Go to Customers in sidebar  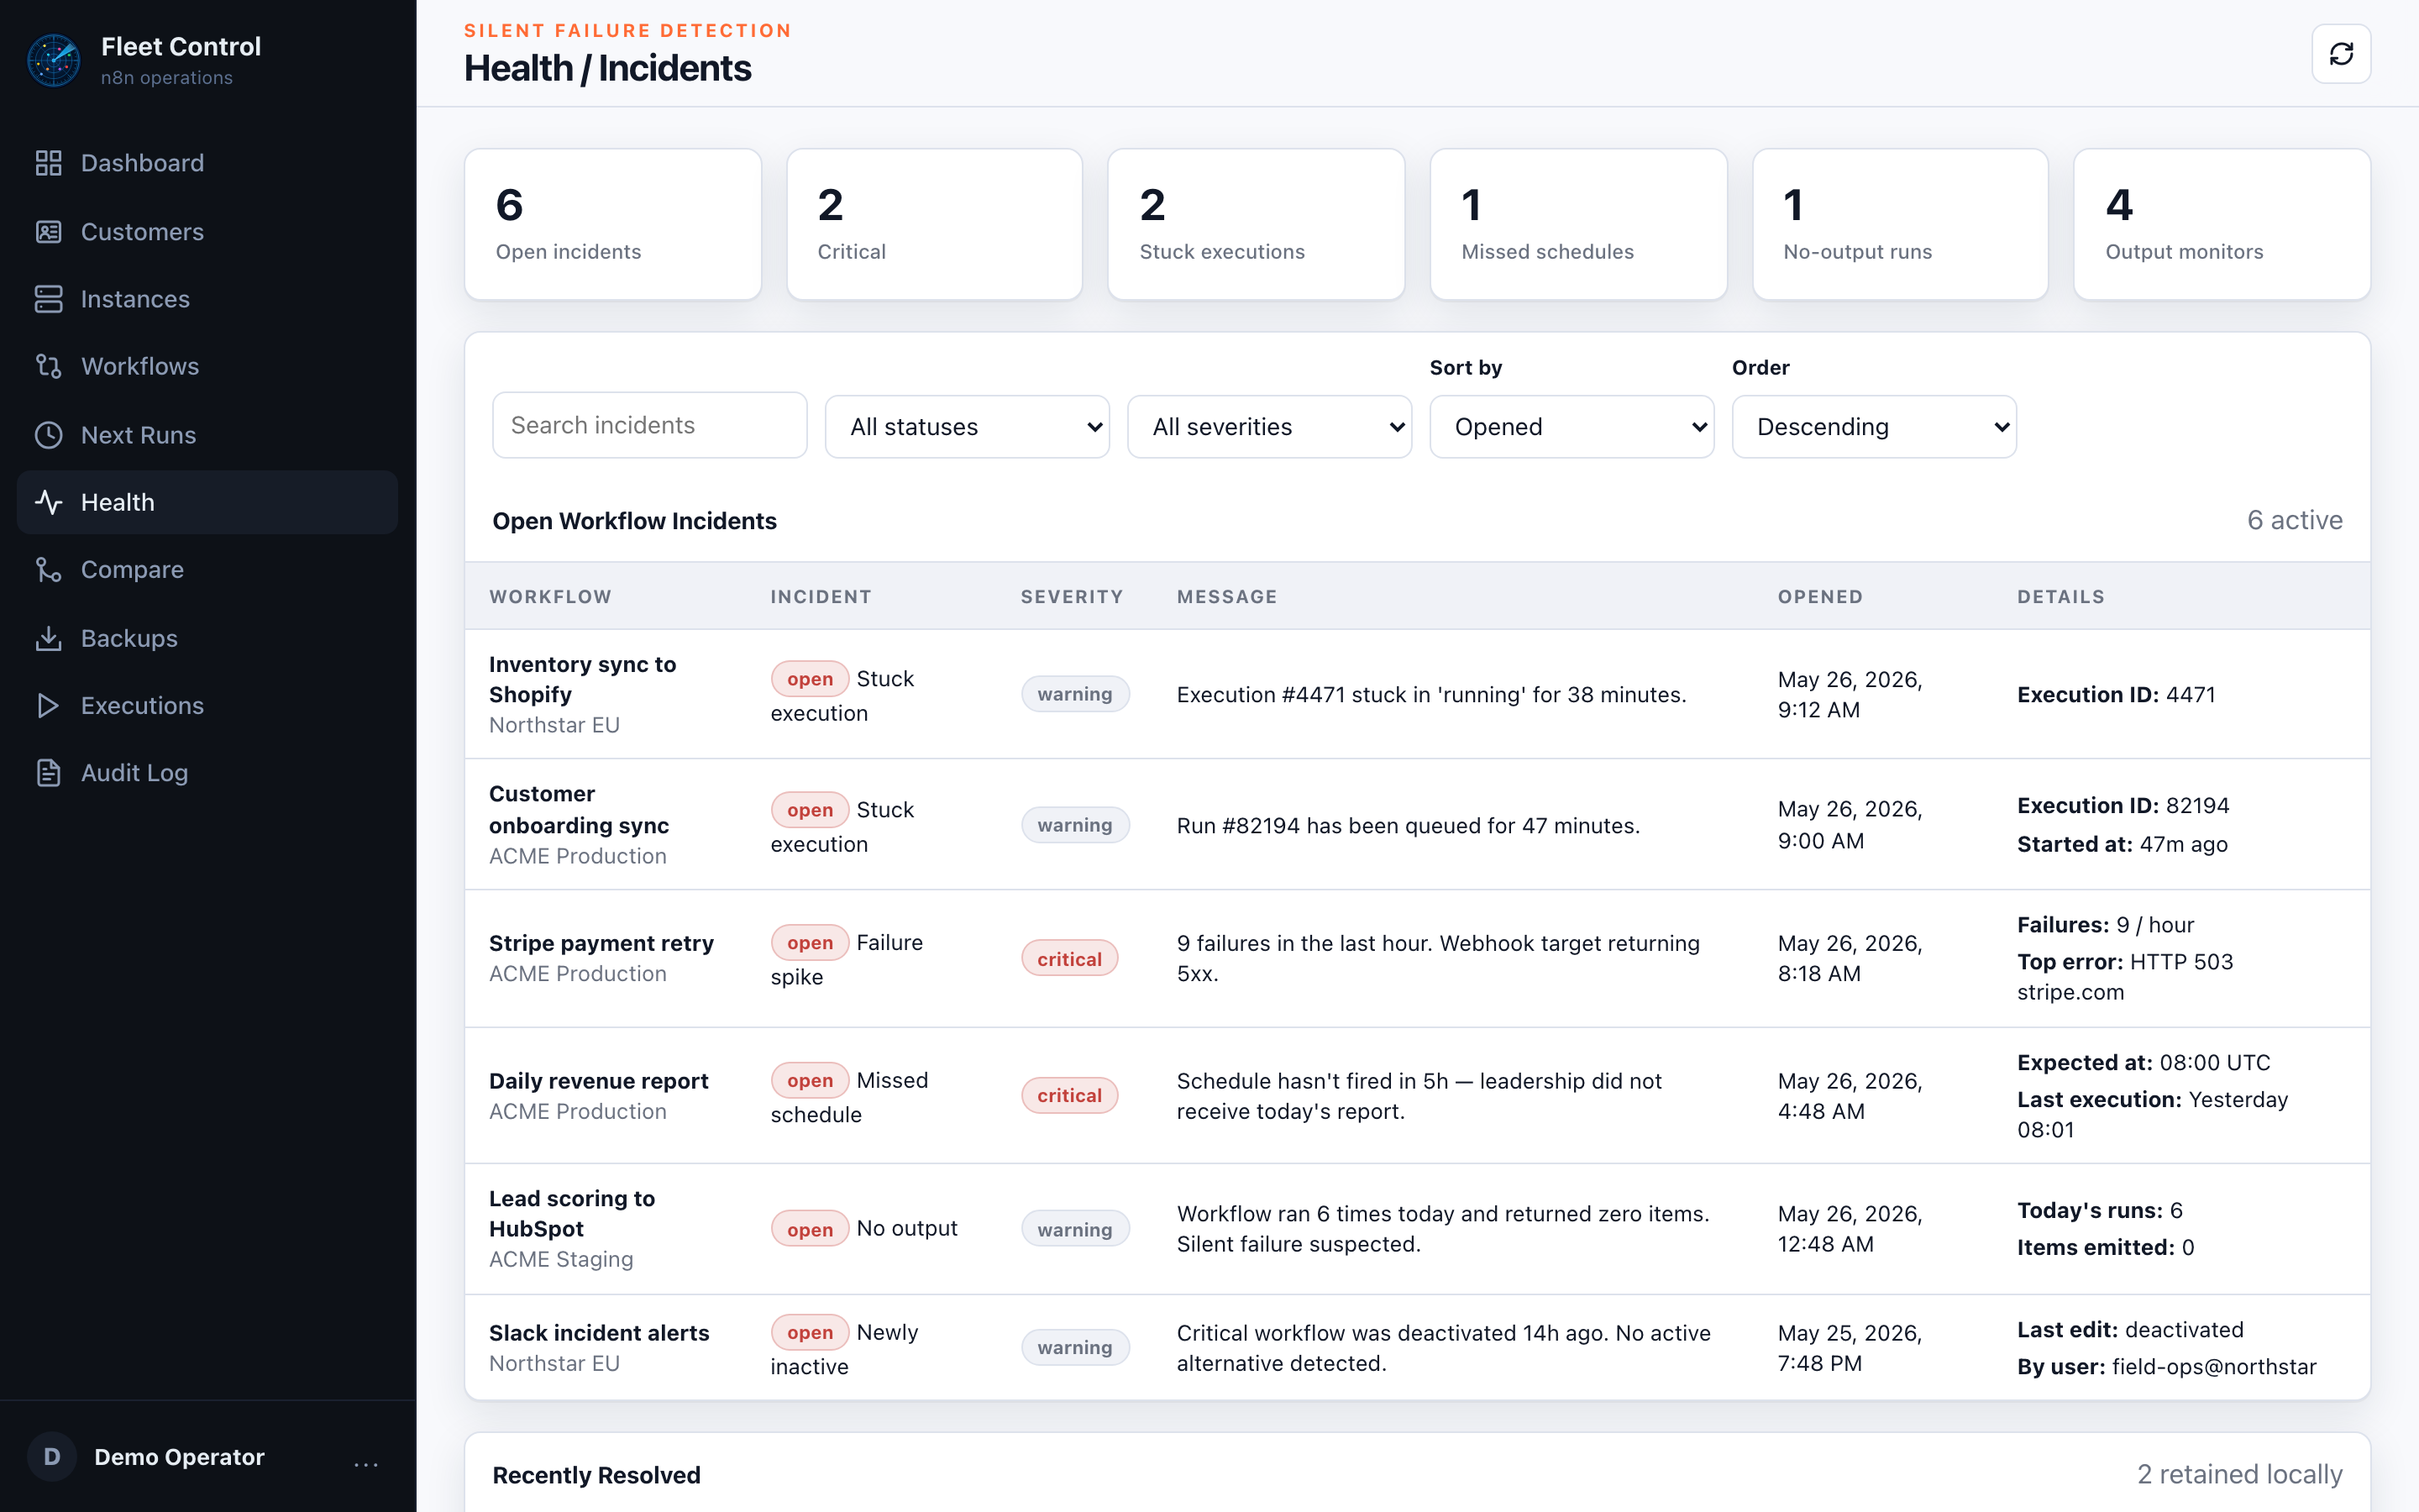pos(207,232)
